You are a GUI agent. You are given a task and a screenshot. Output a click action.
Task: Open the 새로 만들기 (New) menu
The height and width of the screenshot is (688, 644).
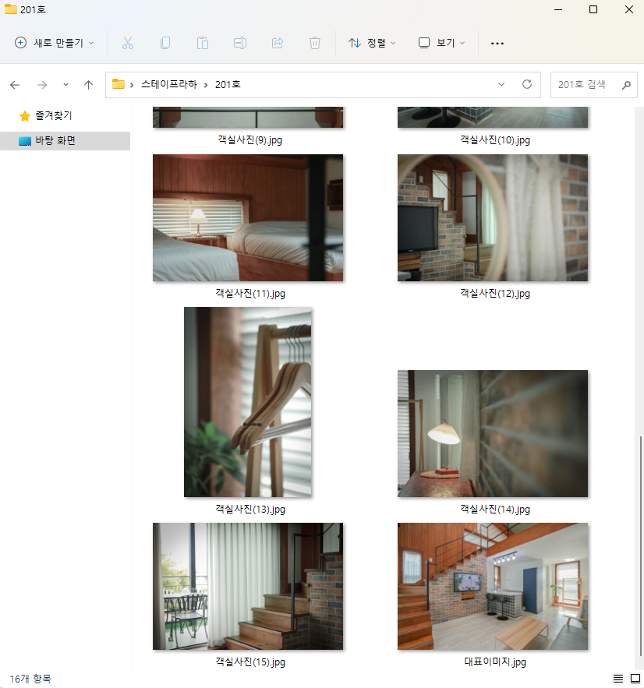coord(54,43)
